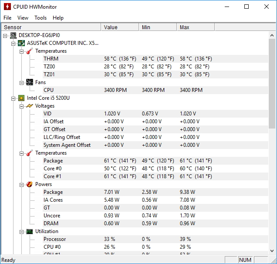
Task: Select the Package power row
Action: point(155,192)
